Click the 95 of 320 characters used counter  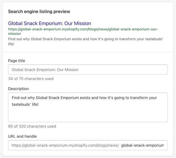point(32,126)
